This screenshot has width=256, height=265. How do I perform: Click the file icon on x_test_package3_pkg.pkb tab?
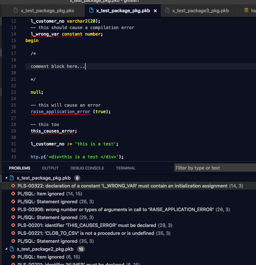coord(167,10)
